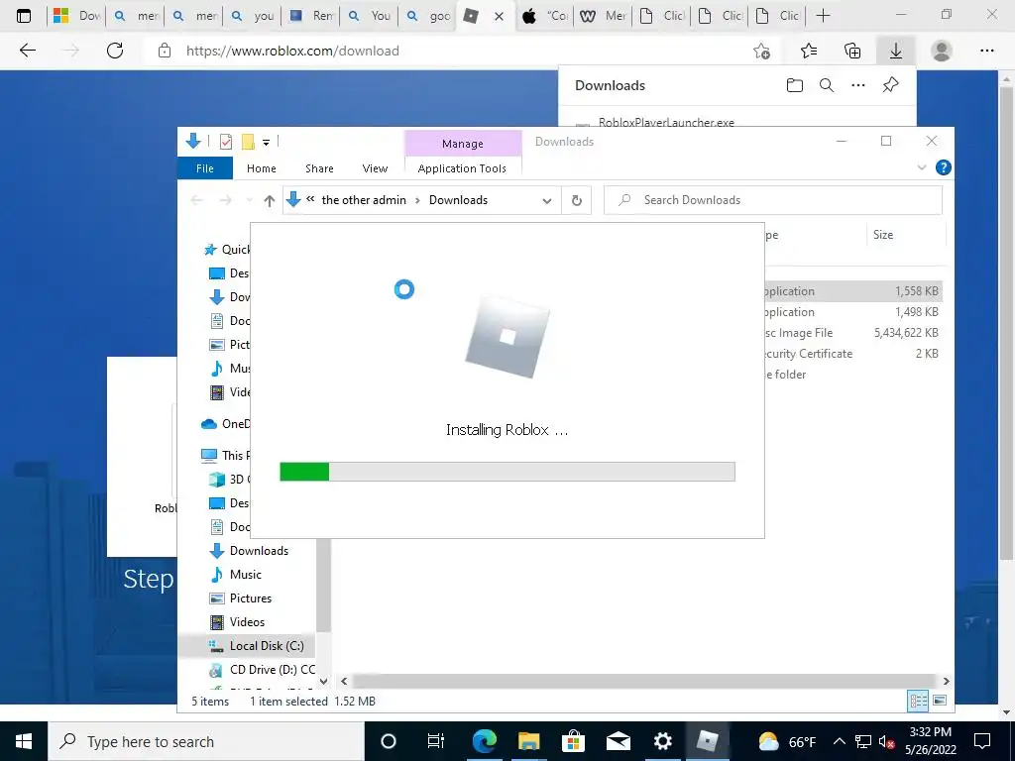The width and height of the screenshot is (1015, 761).
Task: Open CD Drive (D:) in navigation pane
Action: coord(262,670)
